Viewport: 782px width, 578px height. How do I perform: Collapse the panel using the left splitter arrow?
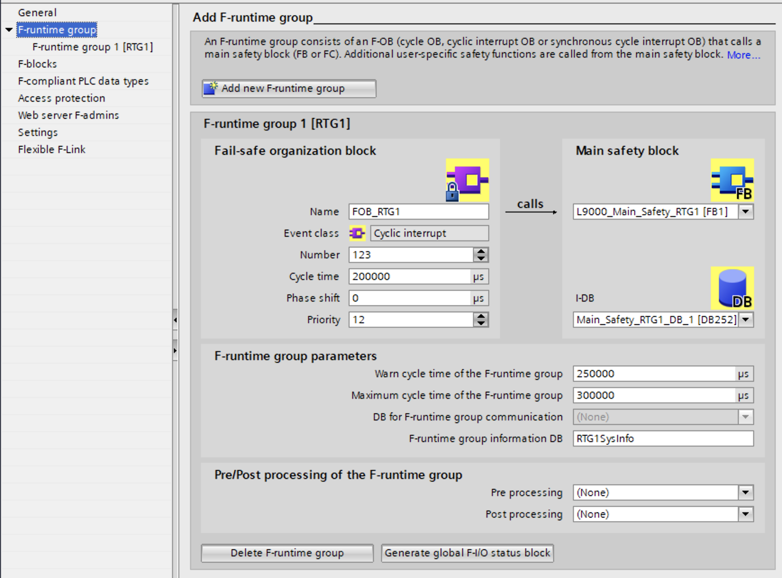(175, 320)
